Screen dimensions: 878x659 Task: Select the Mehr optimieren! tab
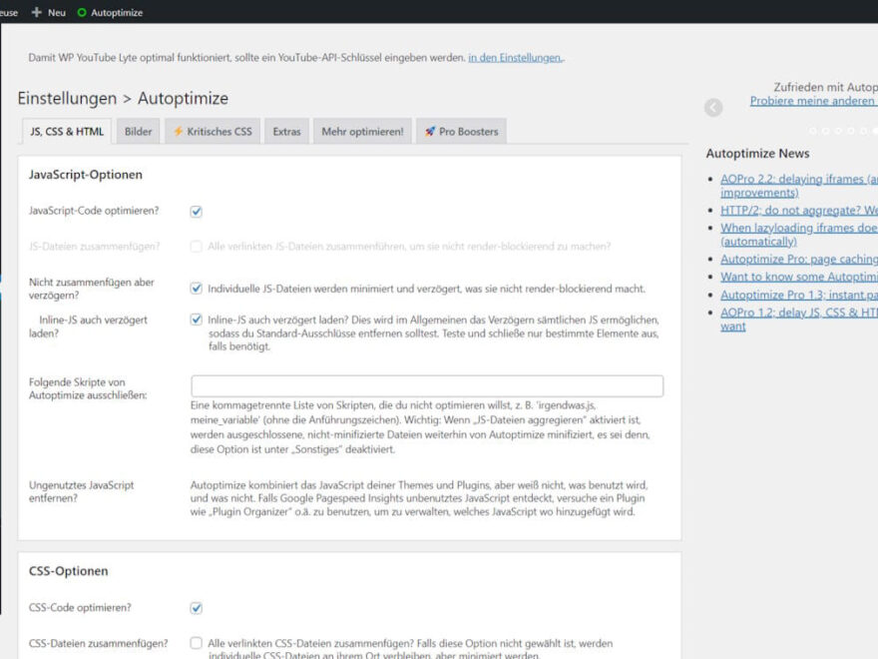pyautogui.click(x=362, y=132)
